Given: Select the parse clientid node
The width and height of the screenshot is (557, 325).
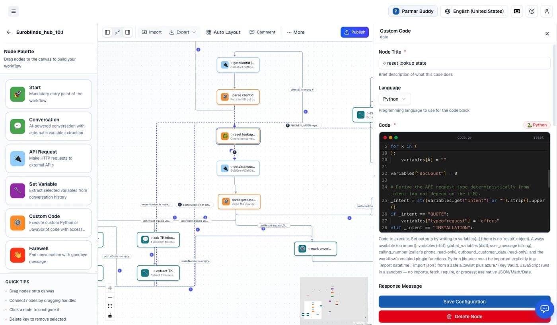Looking at the screenshot, I should point(238,97).
